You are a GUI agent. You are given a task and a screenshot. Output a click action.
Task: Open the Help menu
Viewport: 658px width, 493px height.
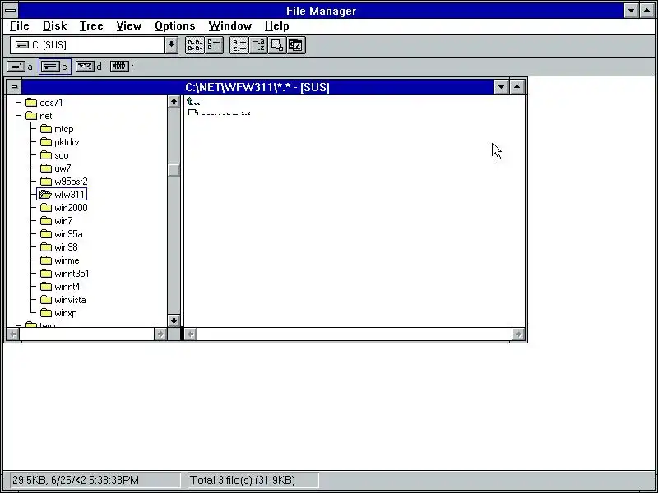coord(276,26)
